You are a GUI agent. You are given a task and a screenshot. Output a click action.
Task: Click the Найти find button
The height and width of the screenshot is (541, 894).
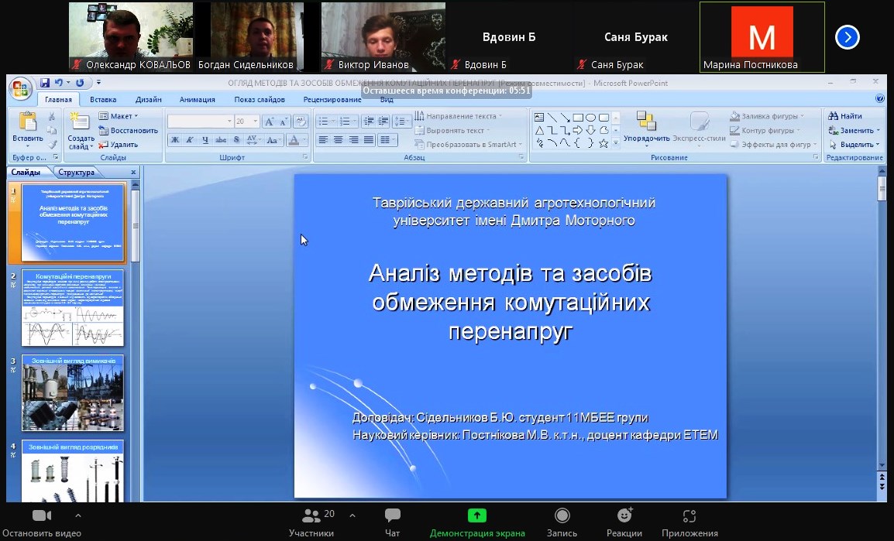845,116
